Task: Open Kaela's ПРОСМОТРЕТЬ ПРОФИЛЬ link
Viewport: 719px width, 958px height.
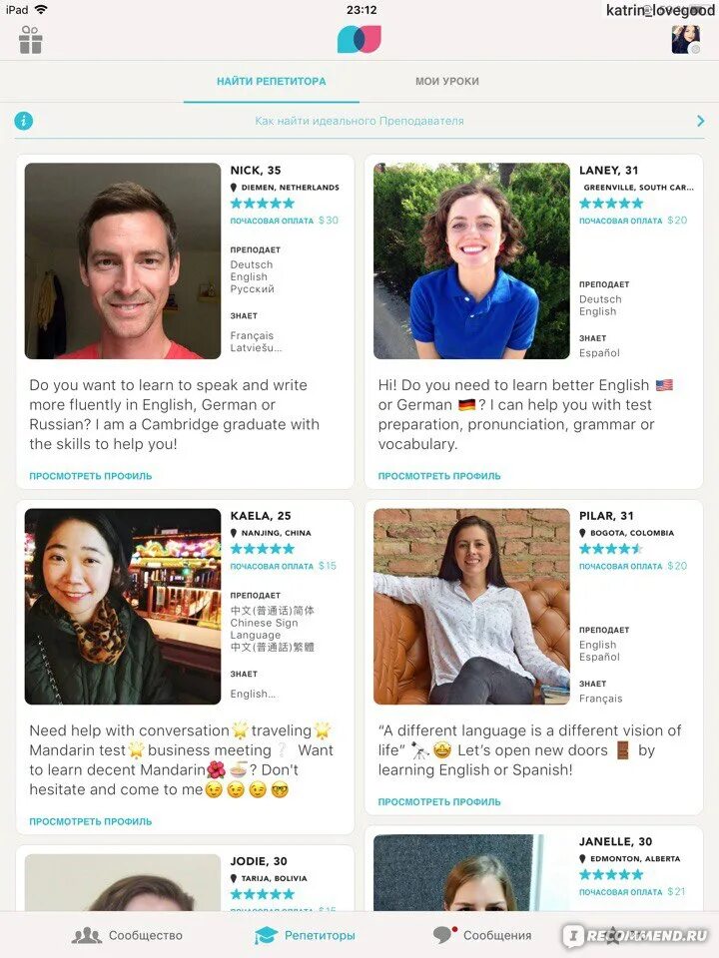Action: tap(91, 821)
